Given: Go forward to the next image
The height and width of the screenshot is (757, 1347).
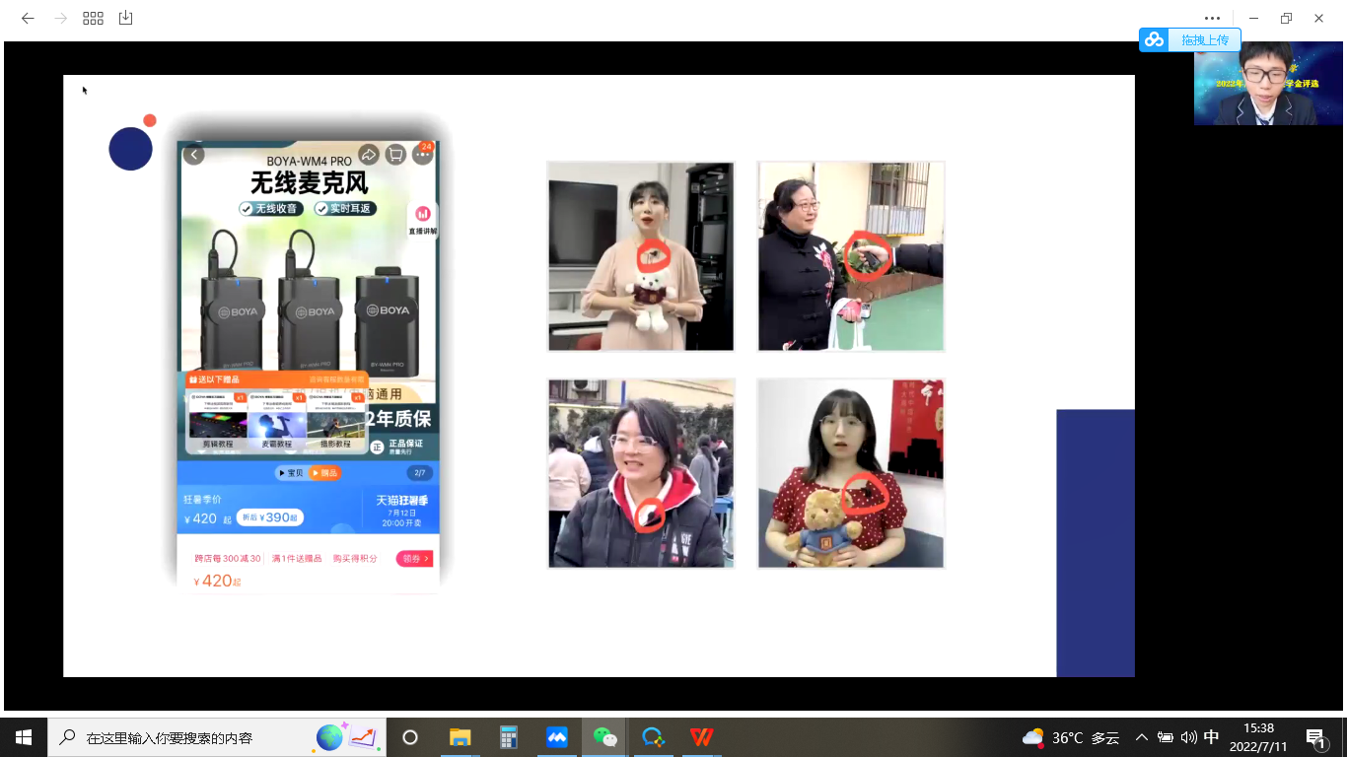Looking at the screenshot, I should click(60, 18).
